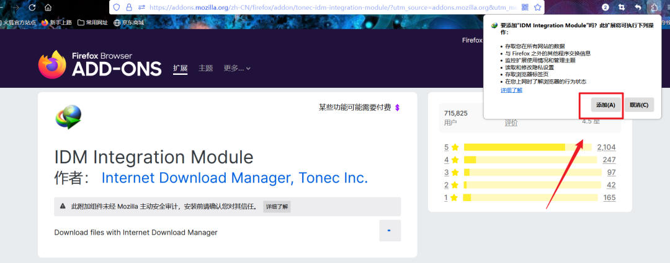Click the padlock site security icon
The height and width of the screenshot is (263, 670).
click(129, 7)
